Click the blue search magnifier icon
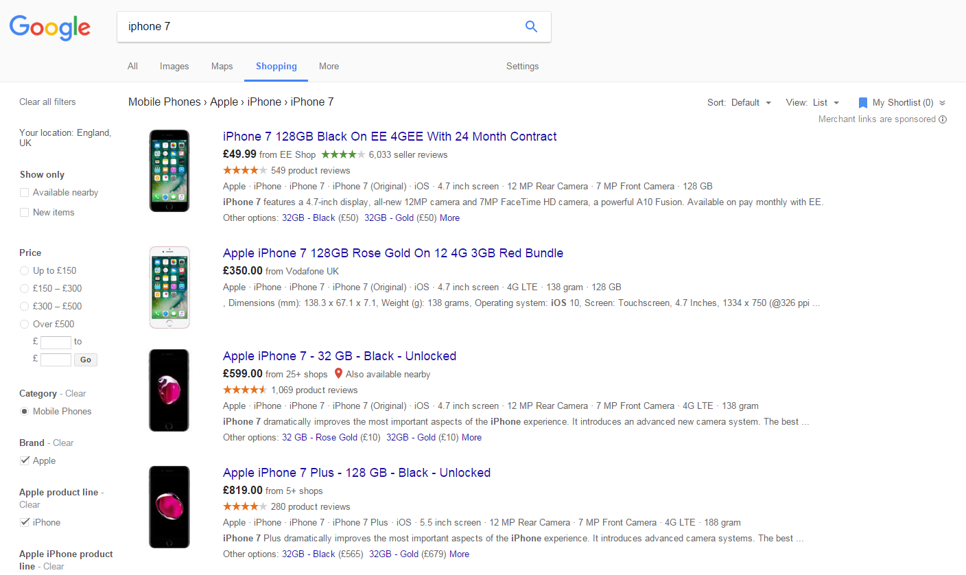The height and width of the screenshot is (575, 966). [x=531, y=27]
